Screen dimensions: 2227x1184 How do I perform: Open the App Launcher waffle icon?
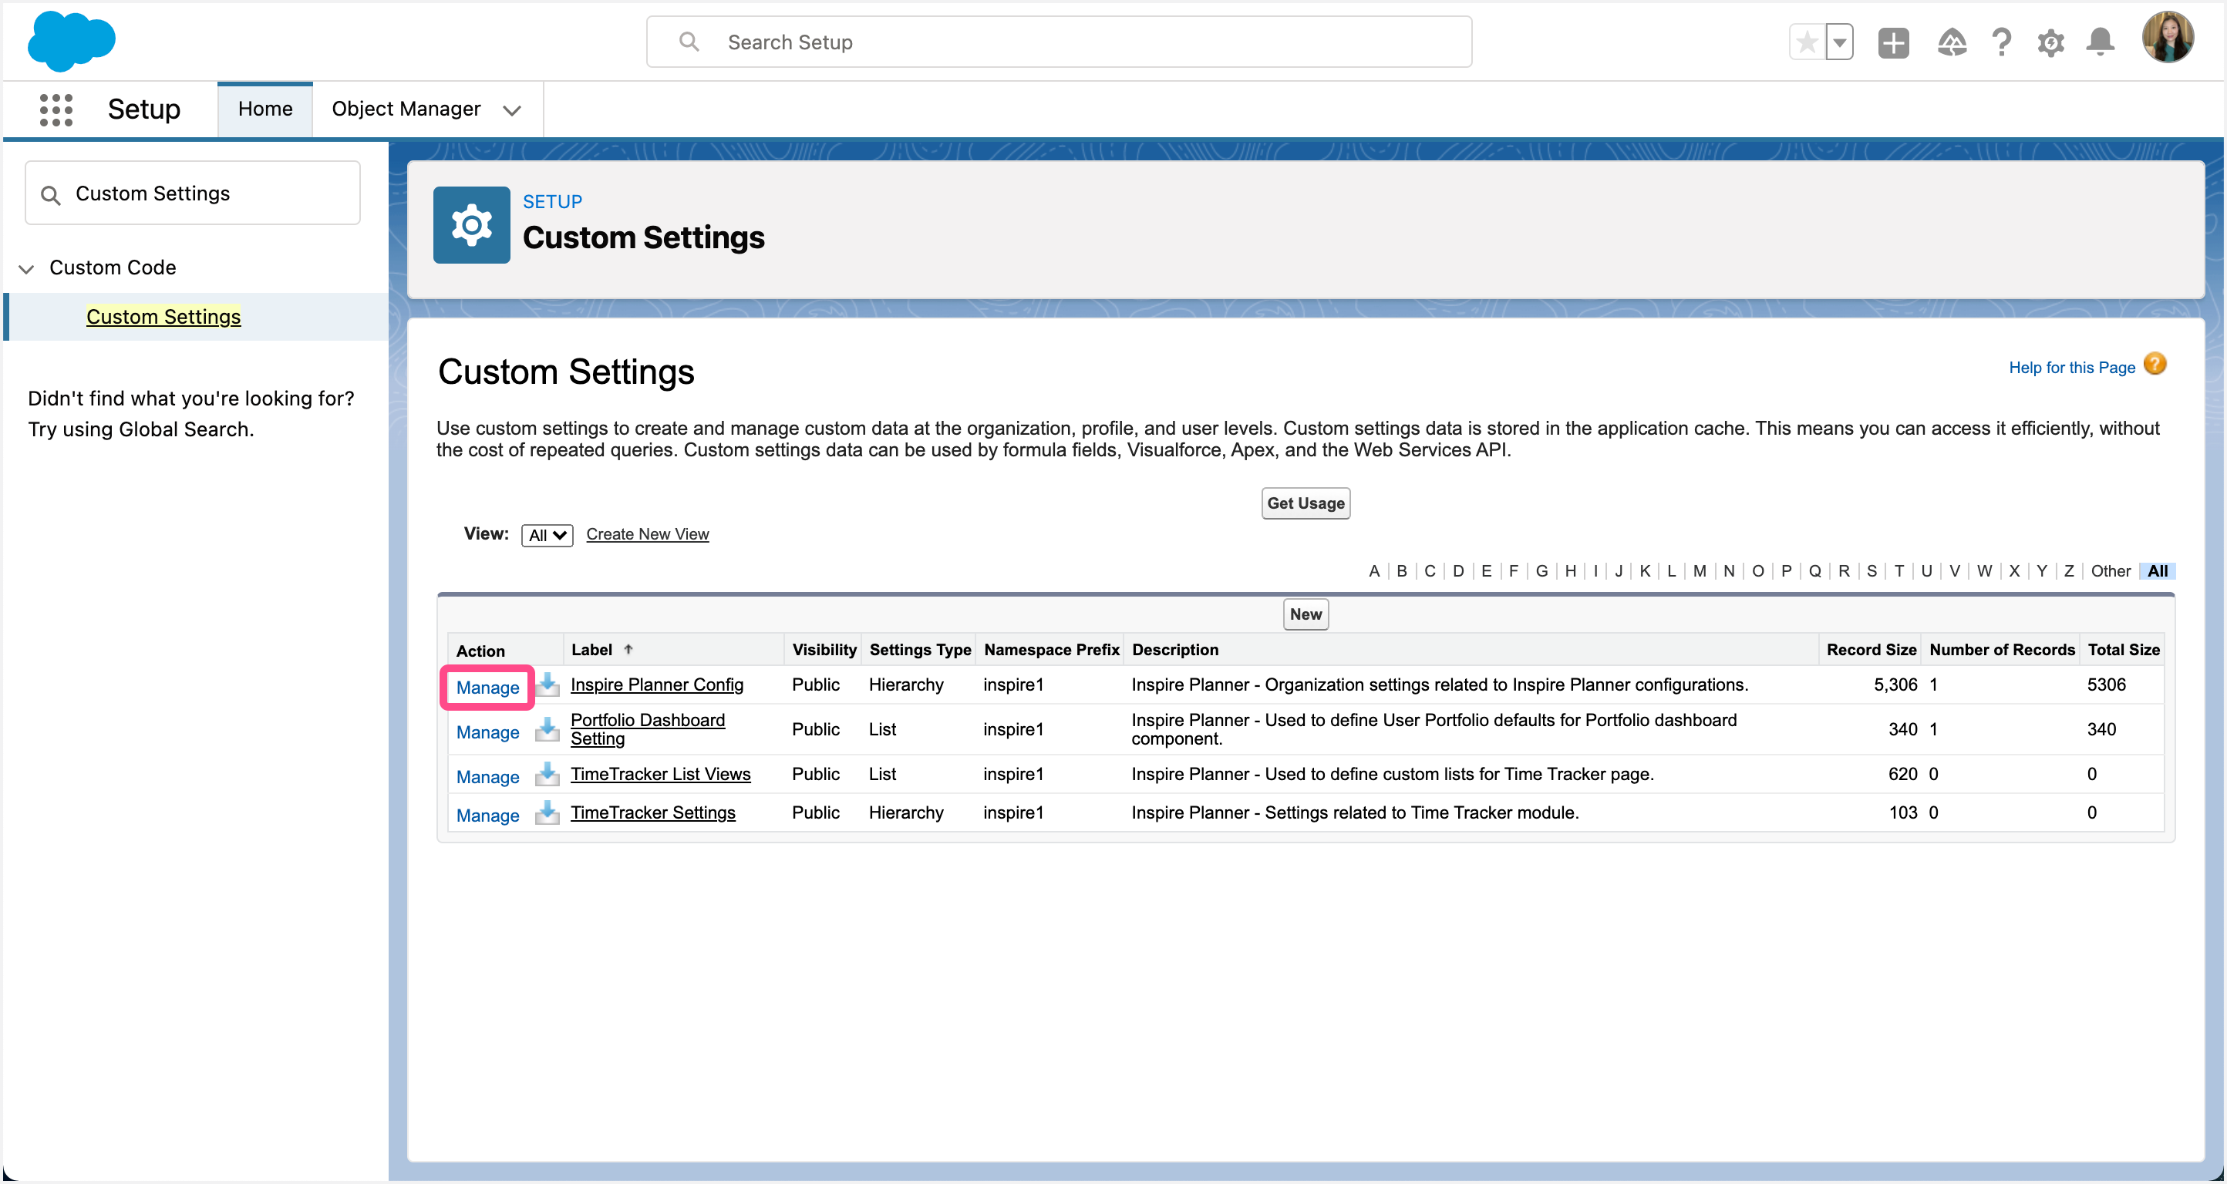56,109
